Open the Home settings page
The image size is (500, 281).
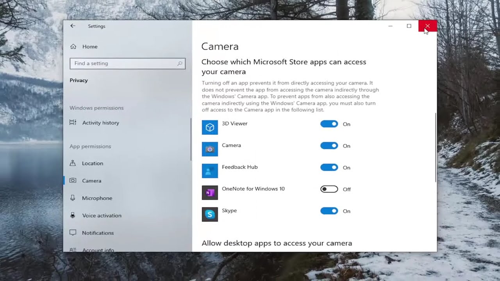90,46
